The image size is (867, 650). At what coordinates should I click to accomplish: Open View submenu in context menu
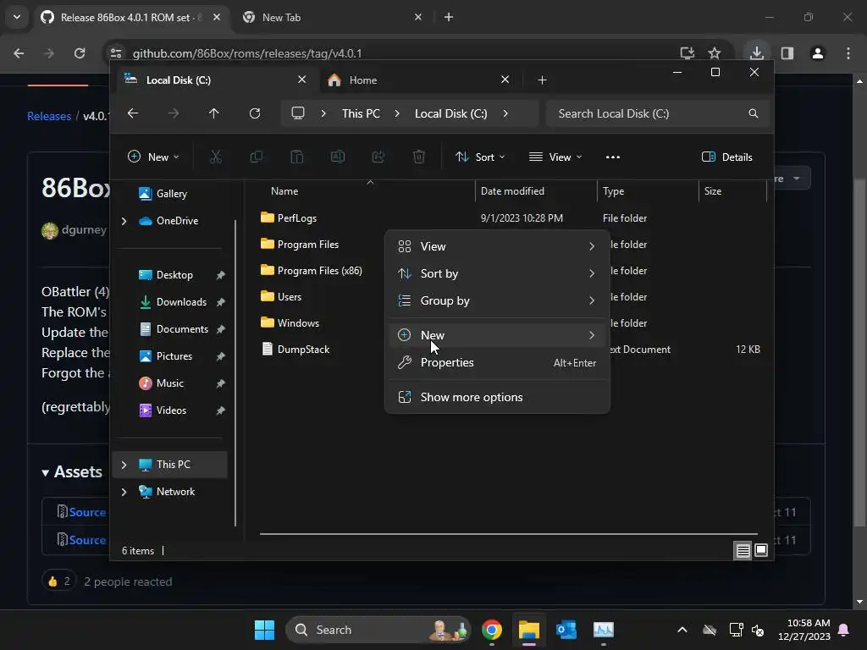click(x=496, y=246)
